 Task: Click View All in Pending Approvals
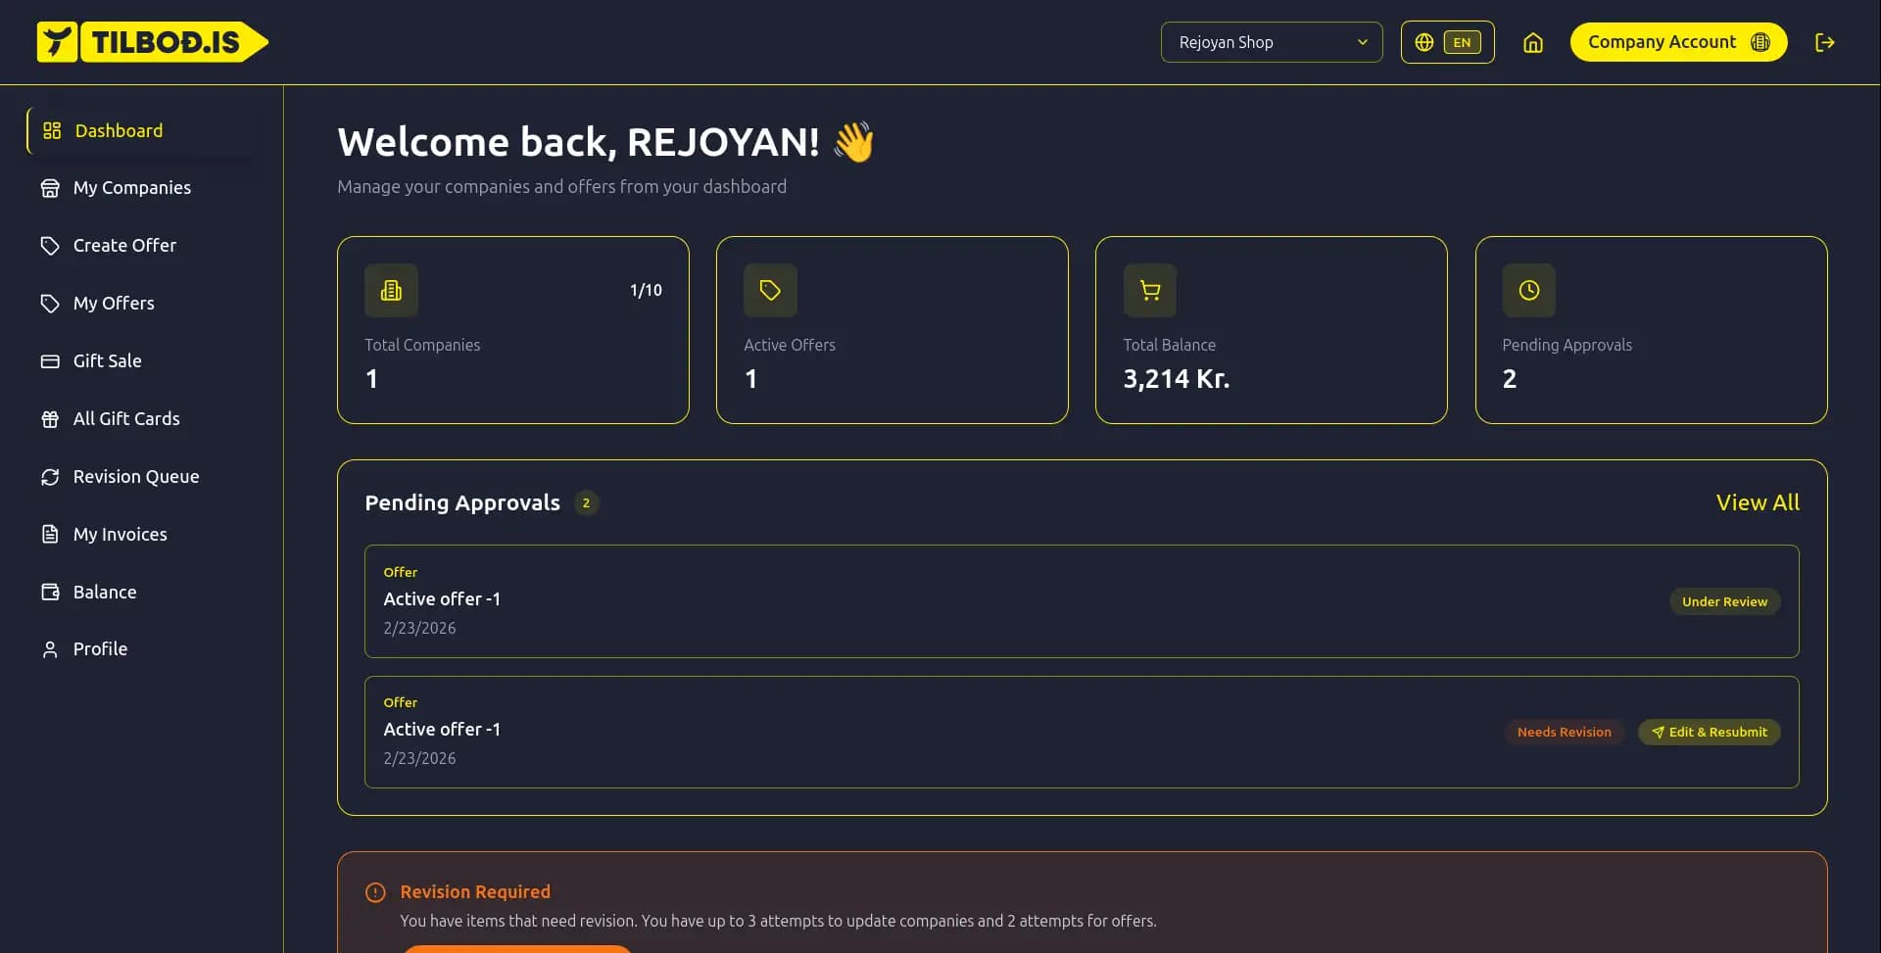point(1758,501)
